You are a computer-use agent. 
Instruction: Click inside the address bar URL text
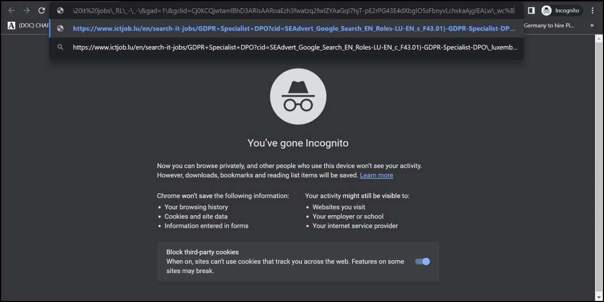pyautogui.click(x=294, y=11)
